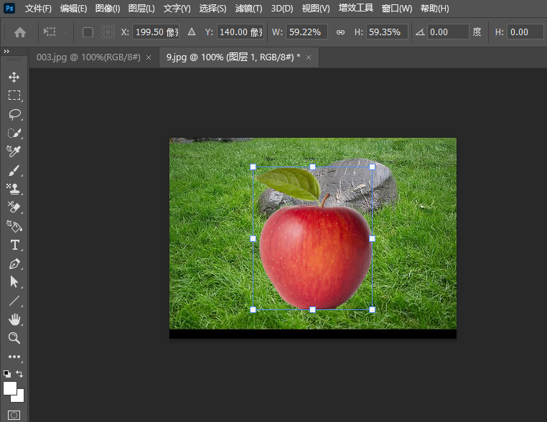This screenshot has width=547, height=422.
Task: Open the 滤镜(T) menu
Action: click(248, 9)
